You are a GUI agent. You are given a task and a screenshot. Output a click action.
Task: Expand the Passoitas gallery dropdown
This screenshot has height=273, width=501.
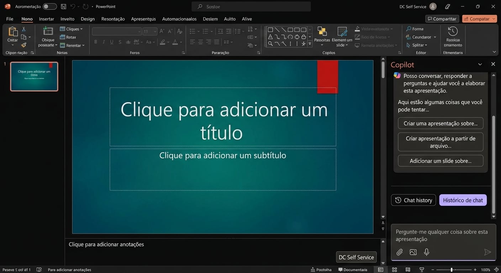click(x=322, y=44)
